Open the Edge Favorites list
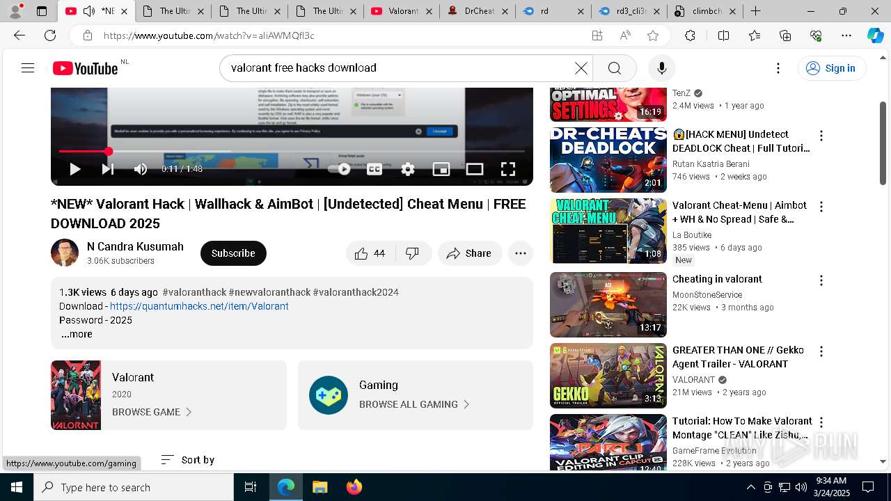The image size is (891, 501). pyautogui.click(x=755, y=35)
